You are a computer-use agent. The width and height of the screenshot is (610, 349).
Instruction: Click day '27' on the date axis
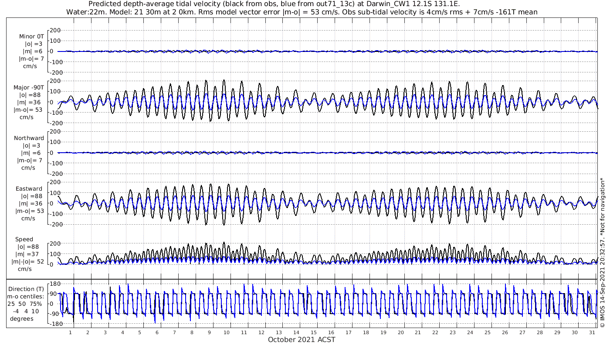522,332
